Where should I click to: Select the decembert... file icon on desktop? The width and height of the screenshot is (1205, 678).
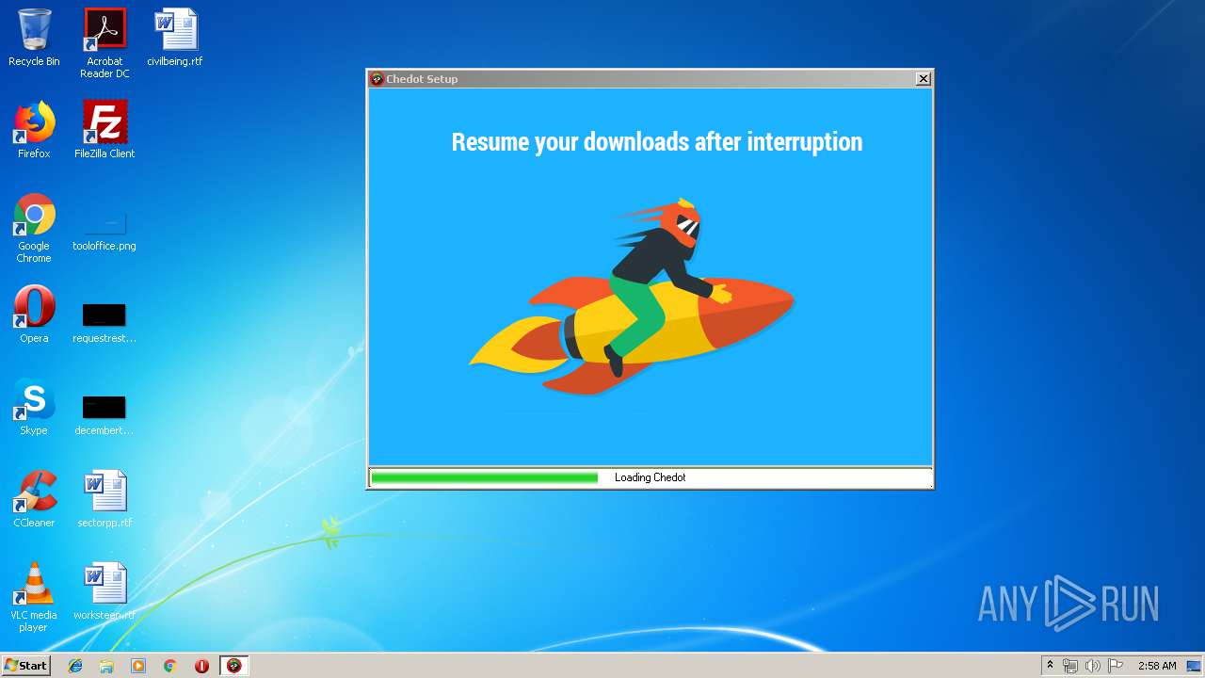pos(104,413)
